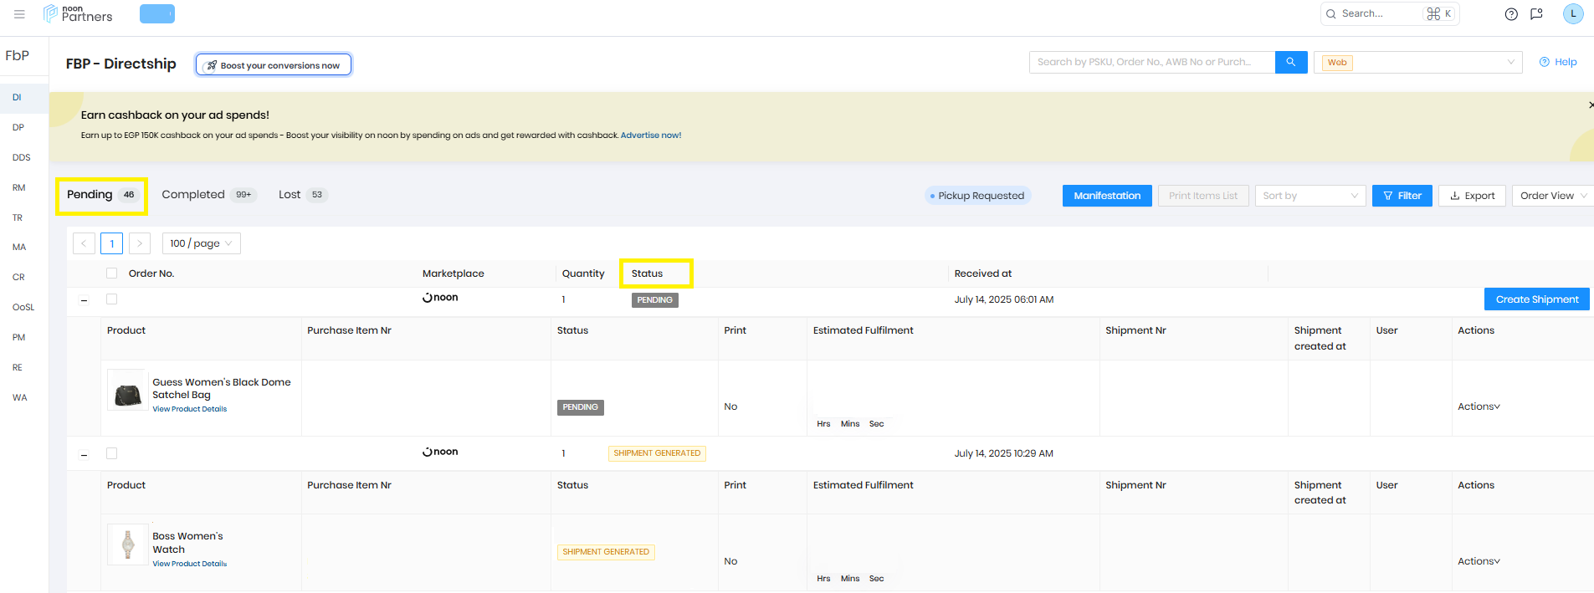Collapse the order row dated 10:29 AM

[x=84, y=455]
